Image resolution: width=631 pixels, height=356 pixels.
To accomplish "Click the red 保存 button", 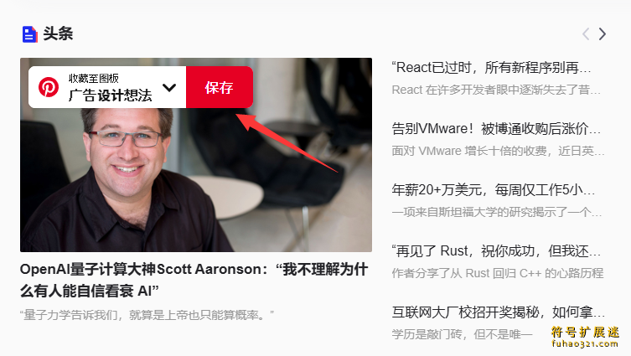I will (220, 87).
